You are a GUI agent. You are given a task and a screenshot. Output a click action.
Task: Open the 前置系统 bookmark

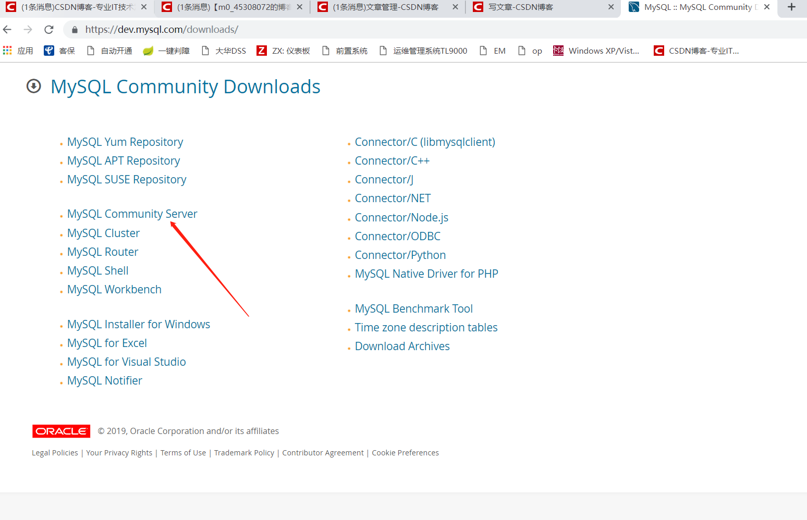[x=345, y=51]
